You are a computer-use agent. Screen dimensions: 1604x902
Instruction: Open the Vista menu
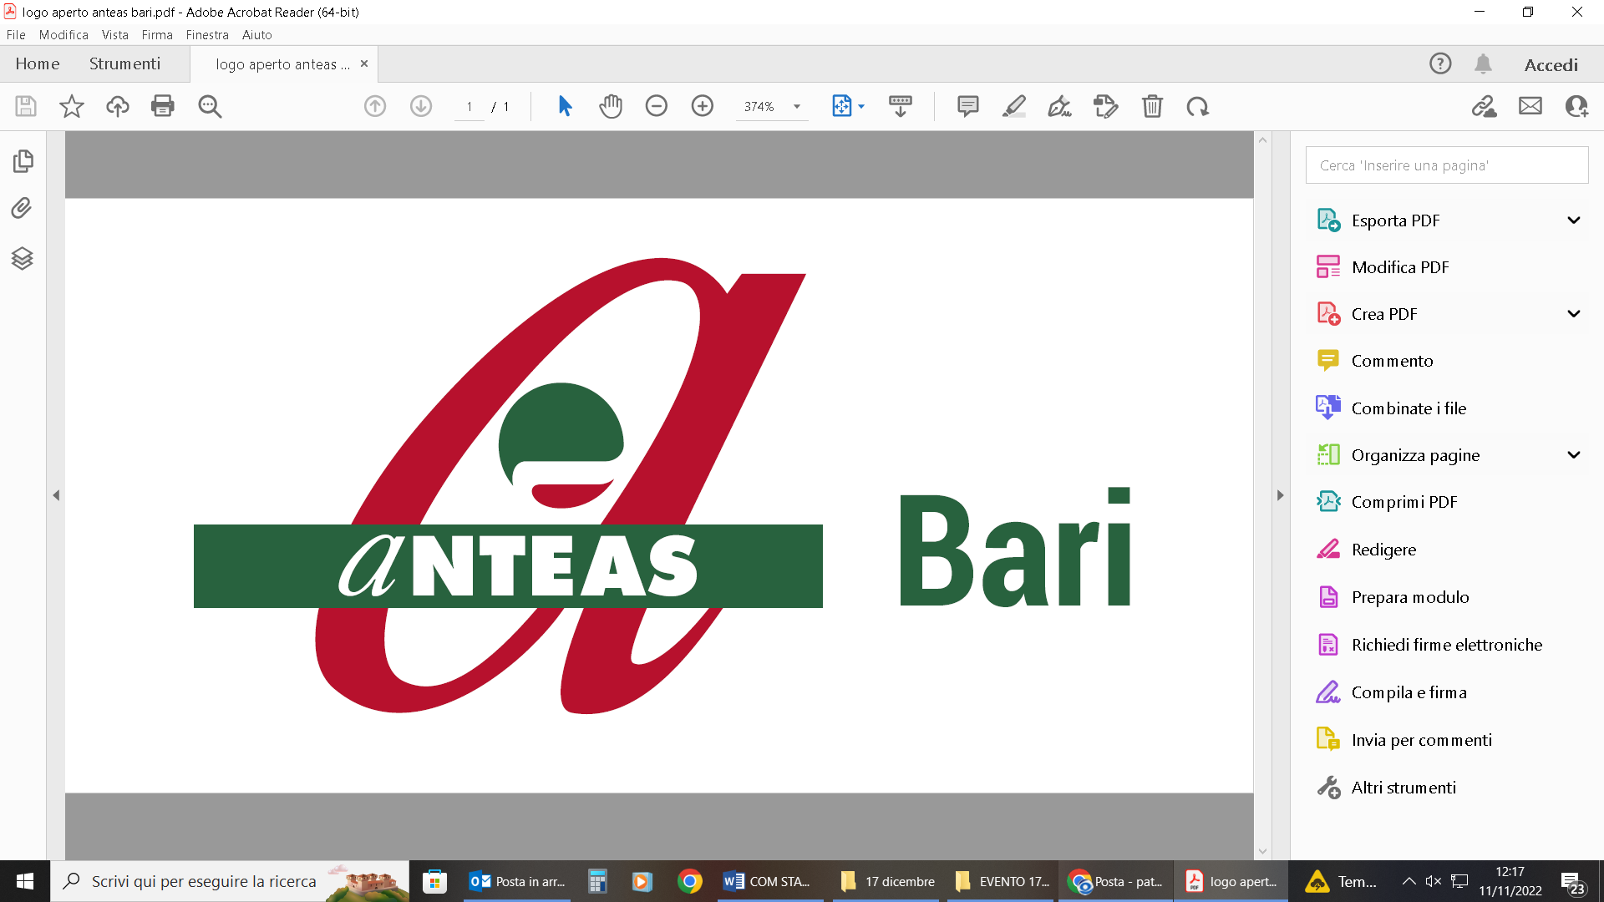click(x=115, y=35)
